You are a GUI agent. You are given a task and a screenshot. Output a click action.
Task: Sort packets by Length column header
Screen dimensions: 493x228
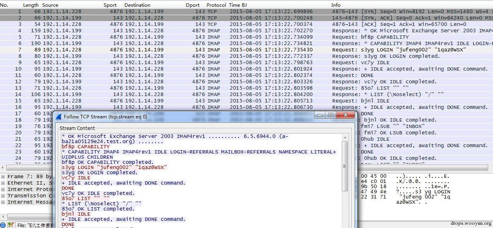click(x=31, y=5)
